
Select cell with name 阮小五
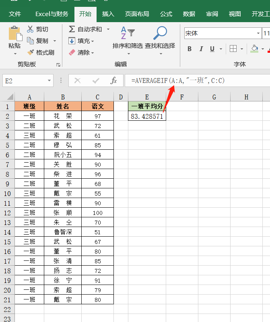point(63,155)
